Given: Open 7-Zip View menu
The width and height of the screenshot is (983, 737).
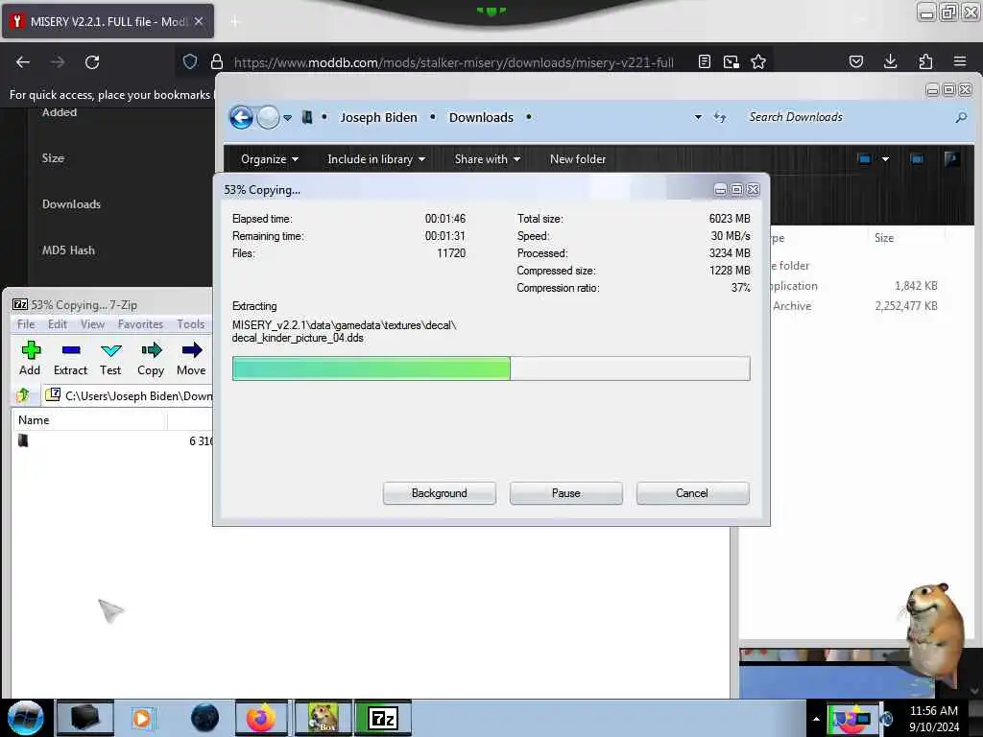Looking at the screenshot, I should pos(92,324).
